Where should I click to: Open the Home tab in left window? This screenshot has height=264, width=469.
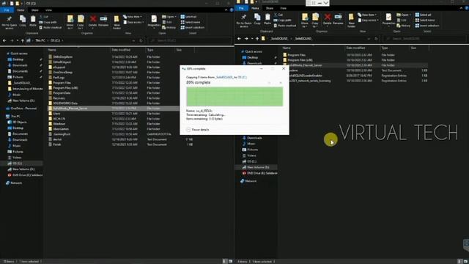pyautogui.click(x=21, y=10)
